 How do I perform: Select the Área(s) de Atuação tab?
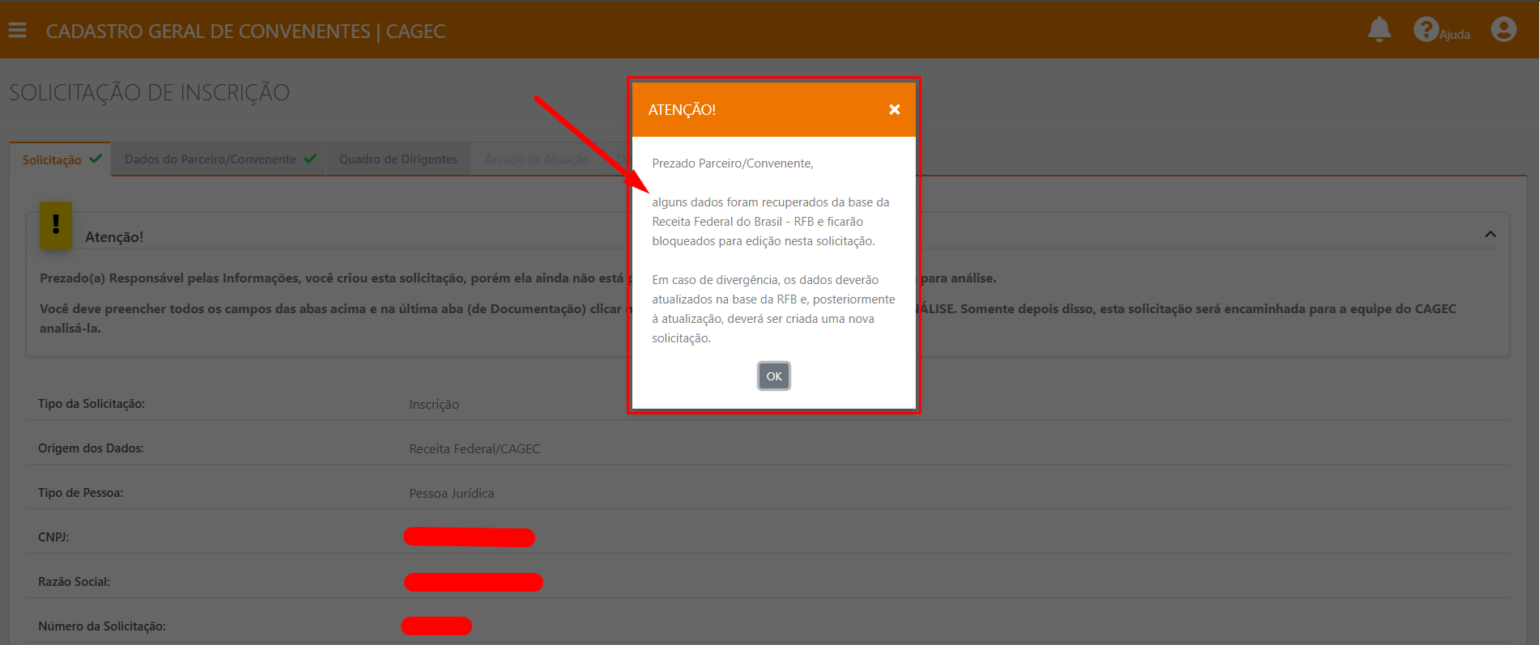tap(537, 159)
